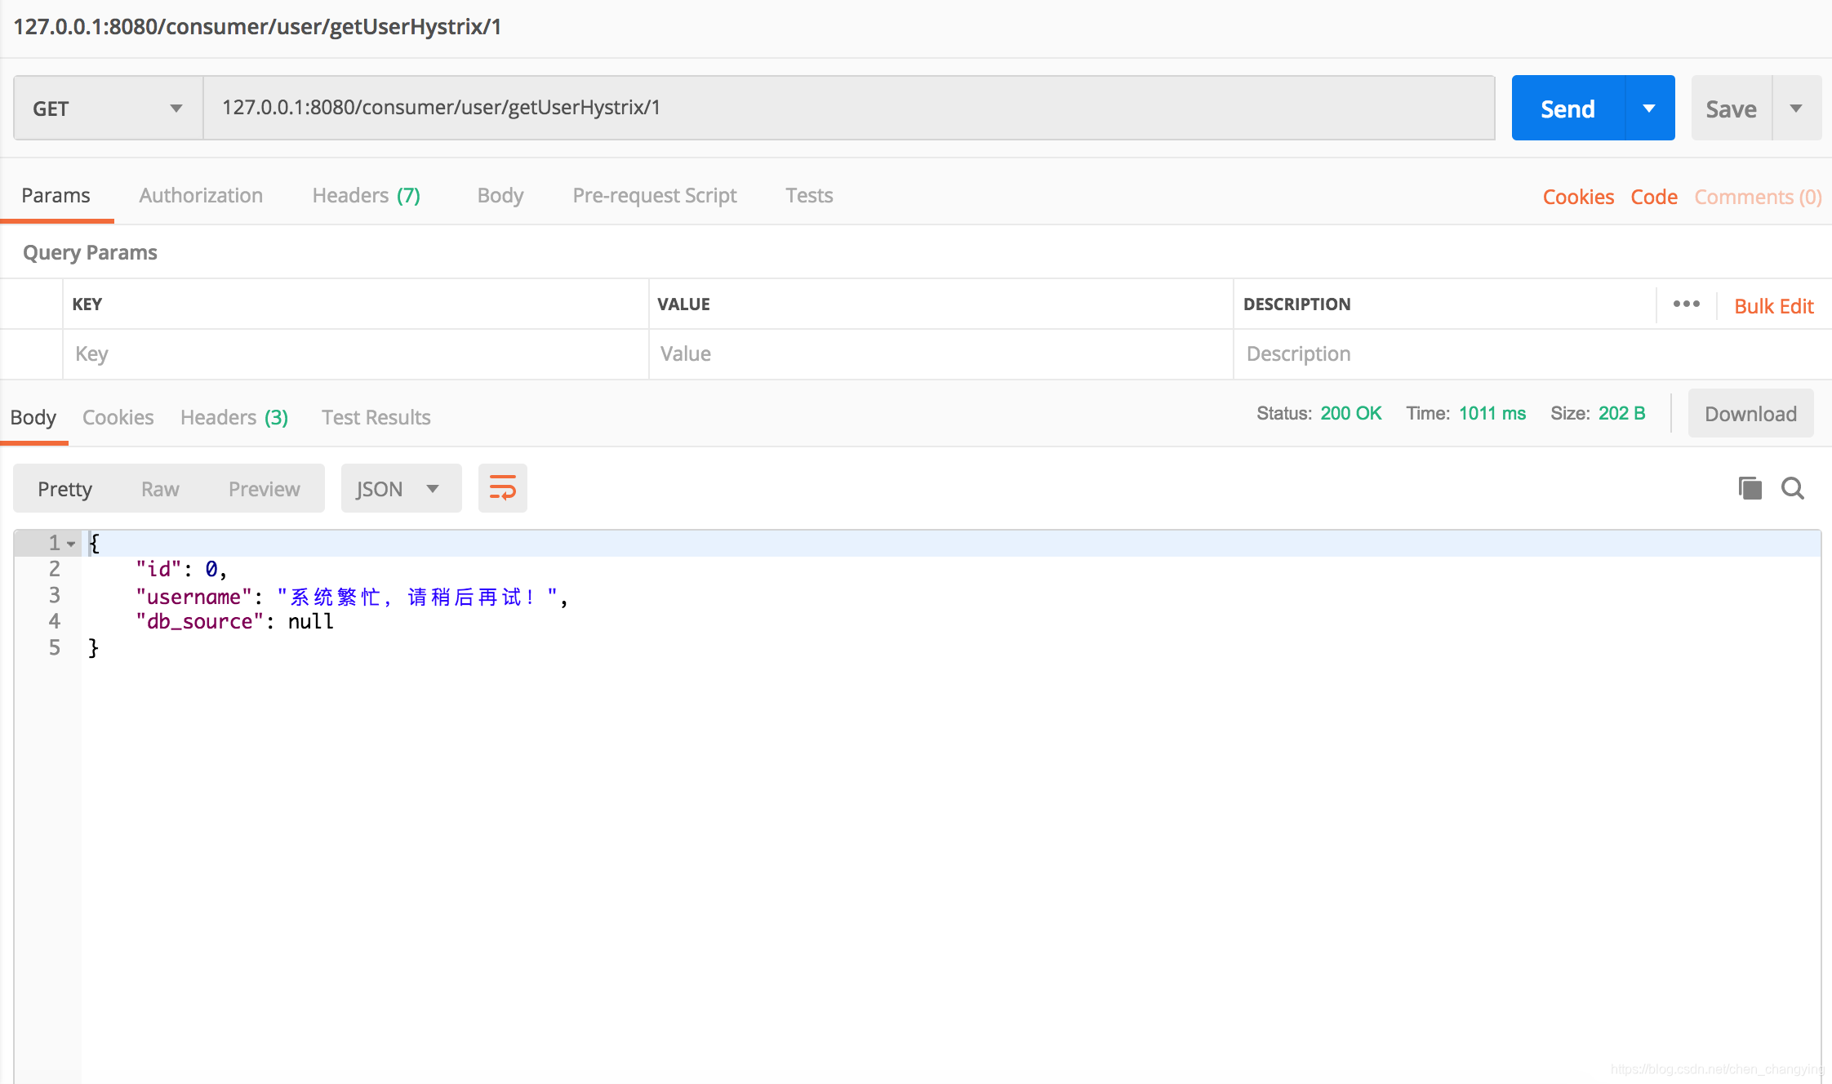The width and height of the screenshot is (1832, 1084).
Task: Switch to the Authorization tab
Action: [x=200, y=195]
